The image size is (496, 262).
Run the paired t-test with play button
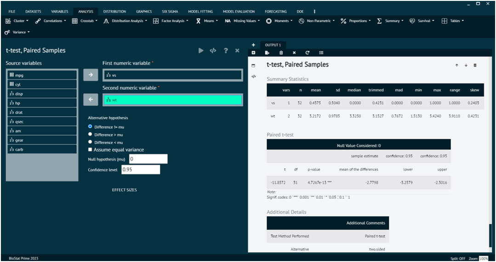(x=201, y=51)
